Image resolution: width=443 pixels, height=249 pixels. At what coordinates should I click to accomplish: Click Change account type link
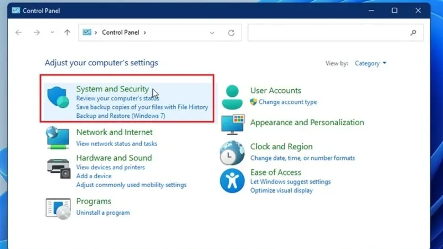click(x=287, y=102)
